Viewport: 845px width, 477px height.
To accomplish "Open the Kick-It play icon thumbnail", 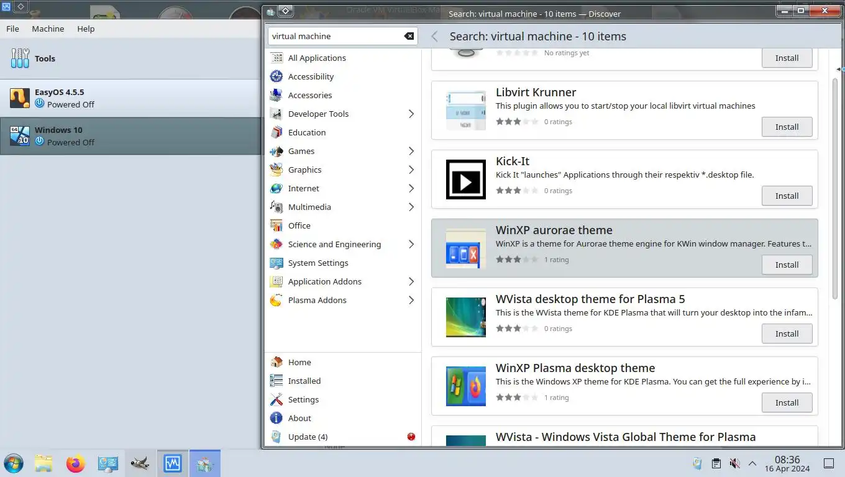I will point(466,179).
